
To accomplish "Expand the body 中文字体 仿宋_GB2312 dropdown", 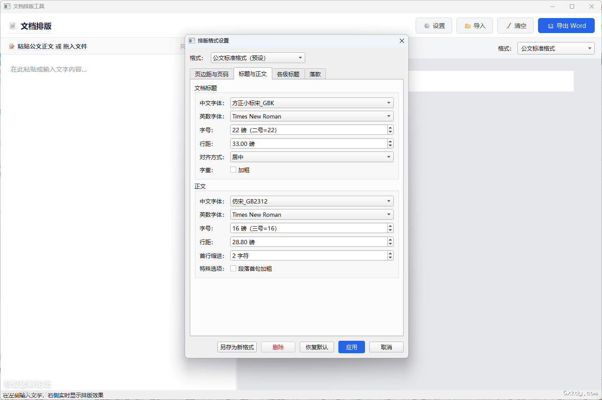I will pos(312,201).
